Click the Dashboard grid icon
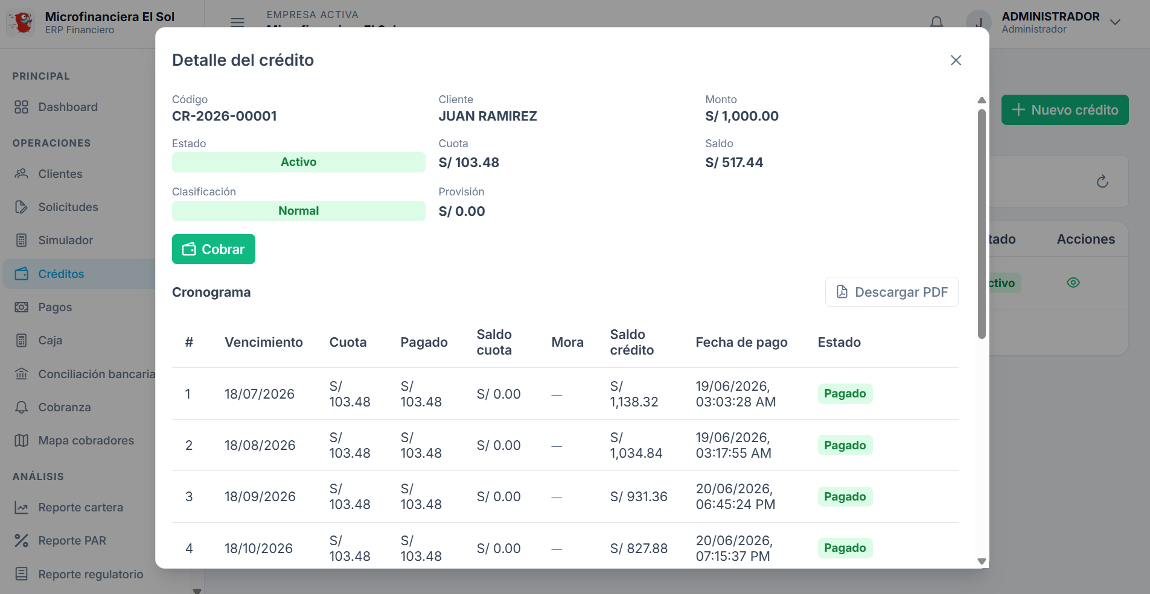This screenshot has width=1150, height=594. coord(22,107)
